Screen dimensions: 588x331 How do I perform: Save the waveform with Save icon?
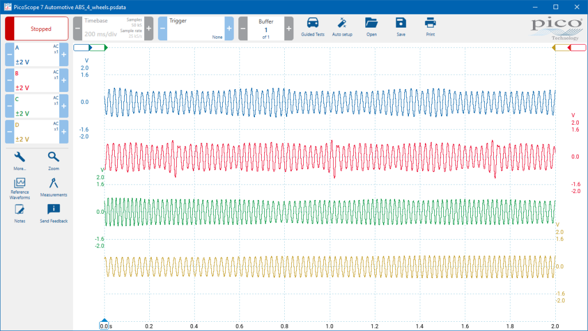401,24
